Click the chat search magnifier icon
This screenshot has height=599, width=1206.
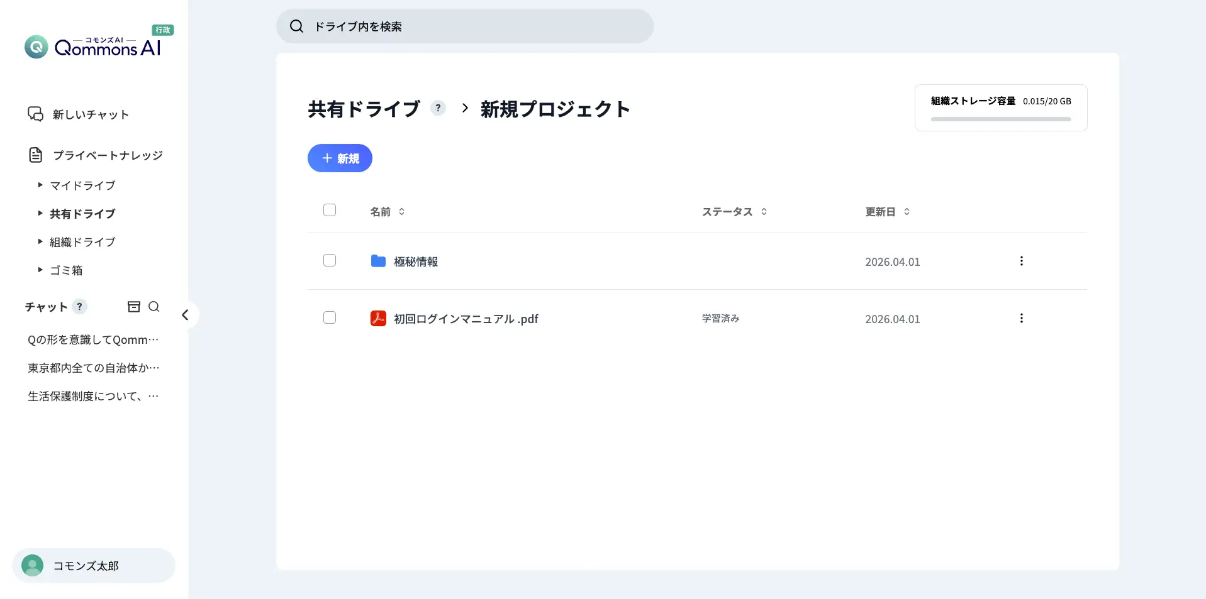pyautogui.click(x=154, y=306)
